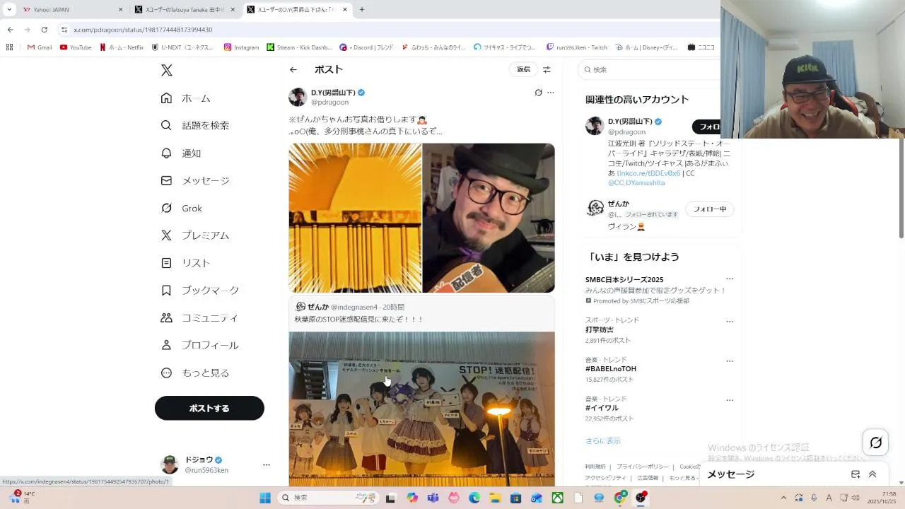Open 通知 notifications
The image size is (905, 509).
coord(181,153)
